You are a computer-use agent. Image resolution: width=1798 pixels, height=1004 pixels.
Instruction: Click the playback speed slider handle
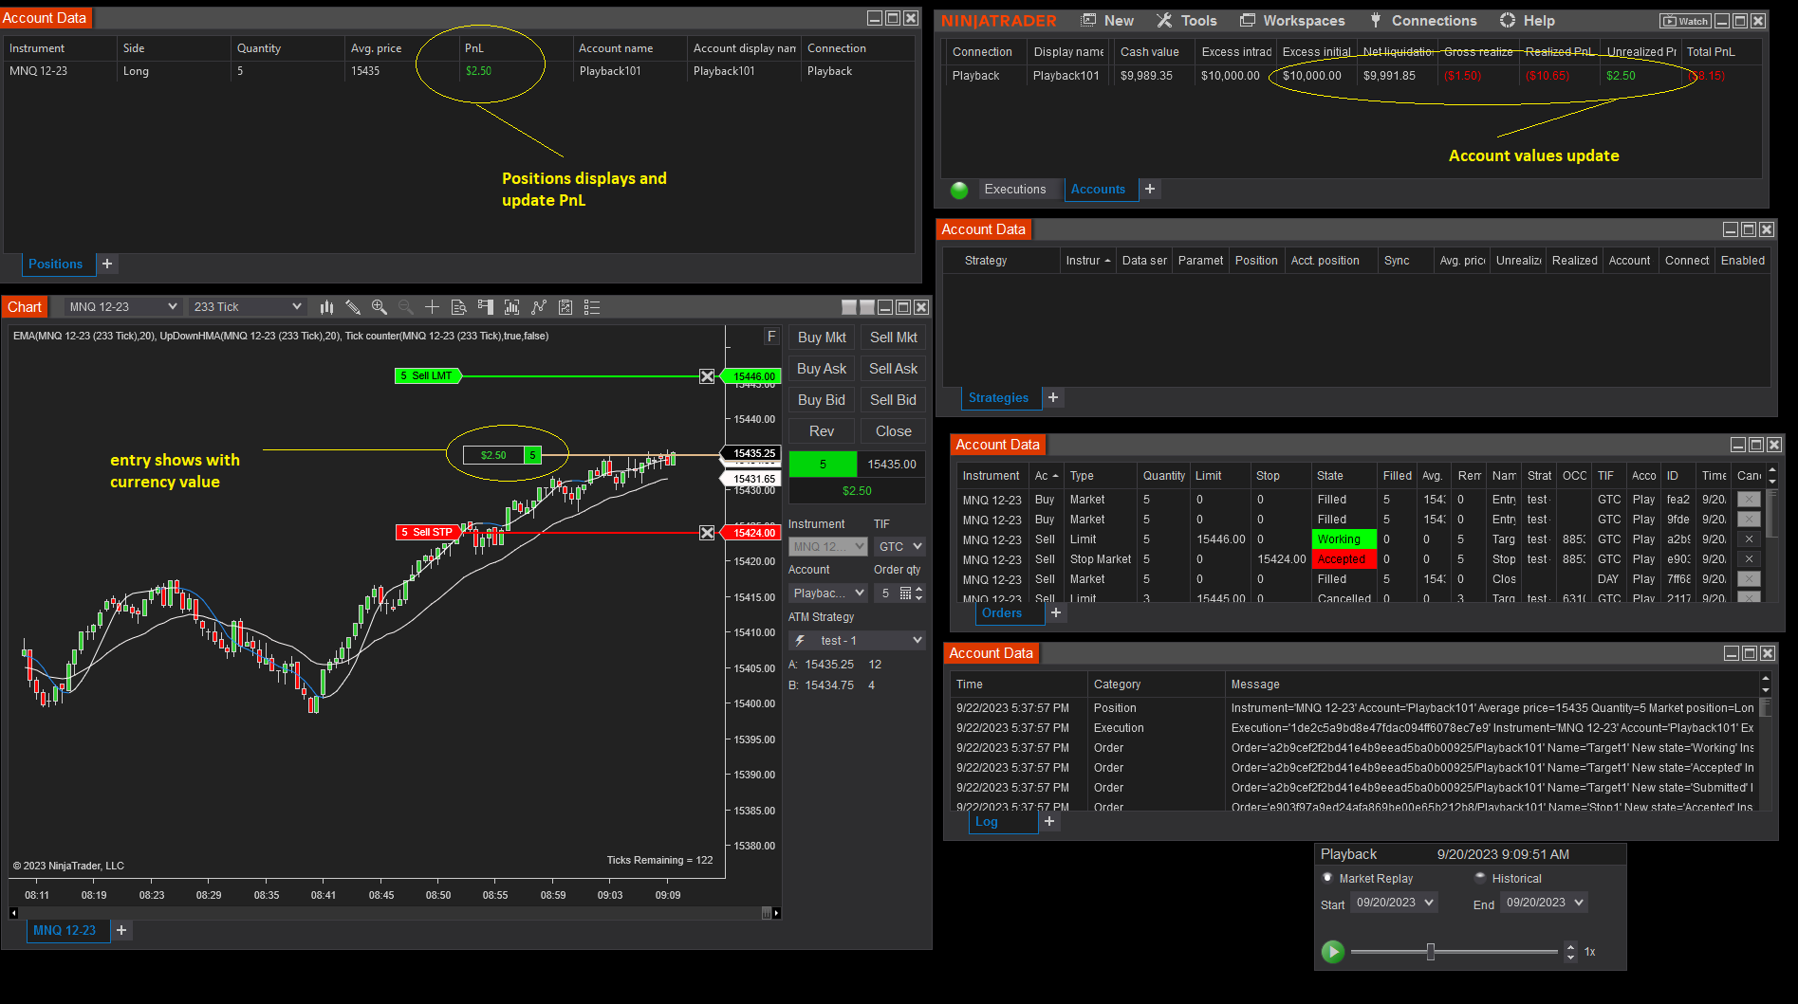(1430, 952)
